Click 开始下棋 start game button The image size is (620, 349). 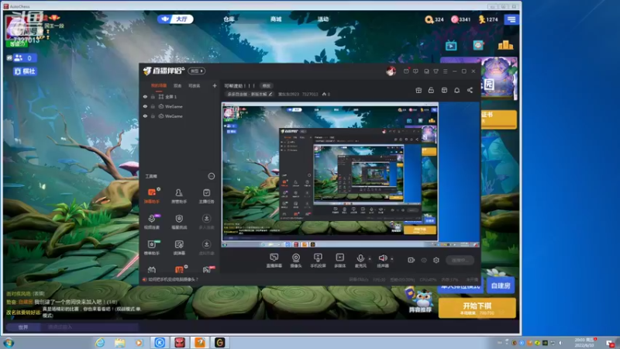click(477, 308)
